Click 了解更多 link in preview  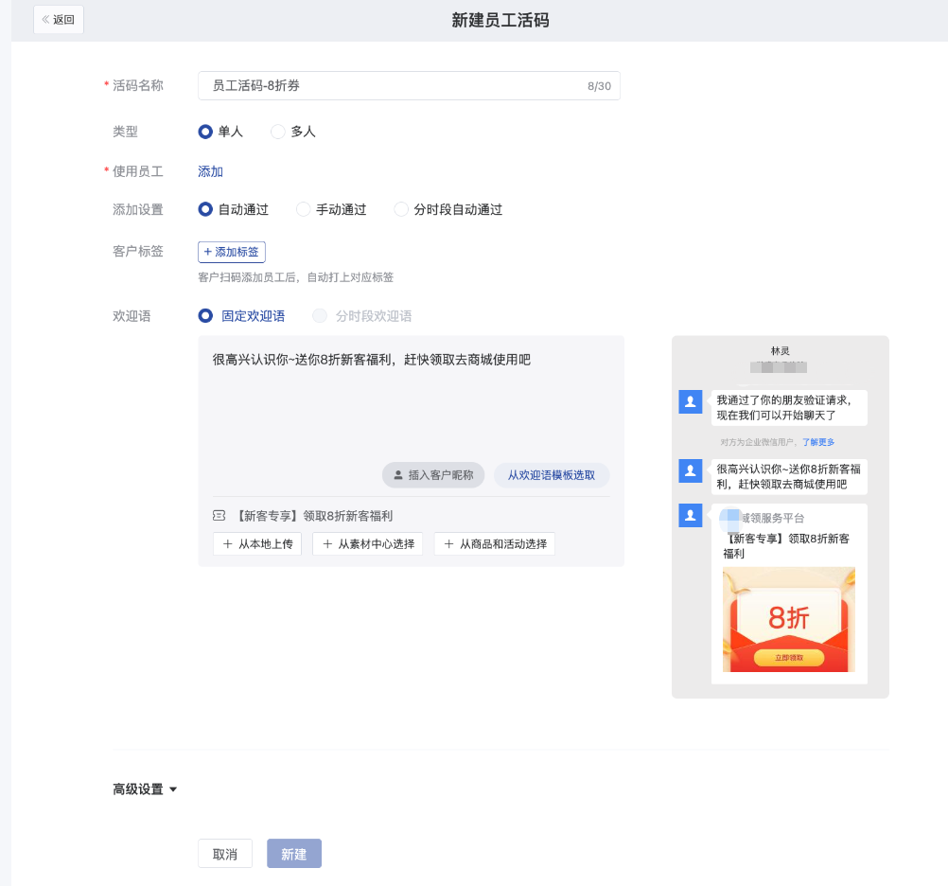point(818,442)
